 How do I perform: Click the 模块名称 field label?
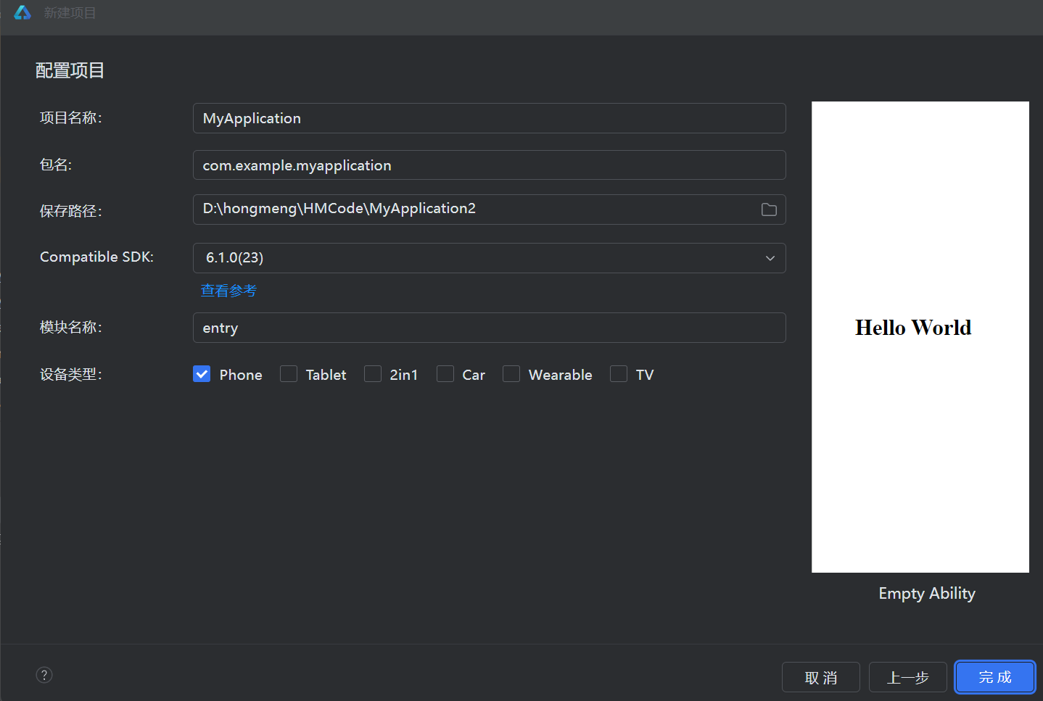[x=71, y=328]
